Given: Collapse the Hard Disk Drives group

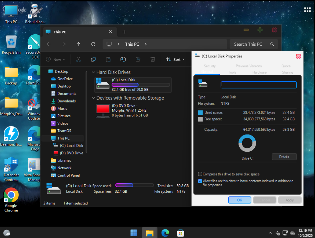Looking at the screenshot, I should 93,72.
